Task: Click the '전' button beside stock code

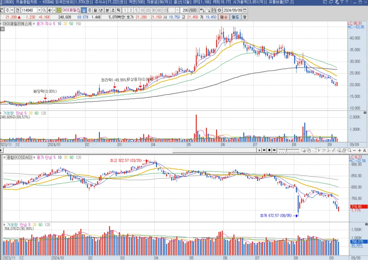Action: [x=18, y=10]
